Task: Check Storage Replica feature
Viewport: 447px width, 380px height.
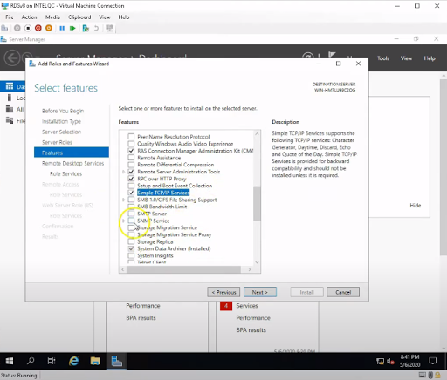Action: [131, 241]
